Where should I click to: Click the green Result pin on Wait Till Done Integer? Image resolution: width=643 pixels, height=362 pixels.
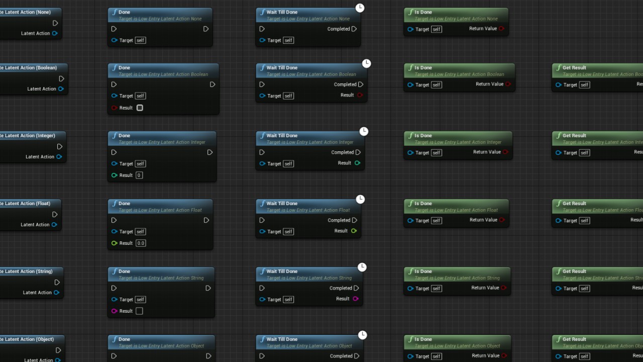pos(357,163)
